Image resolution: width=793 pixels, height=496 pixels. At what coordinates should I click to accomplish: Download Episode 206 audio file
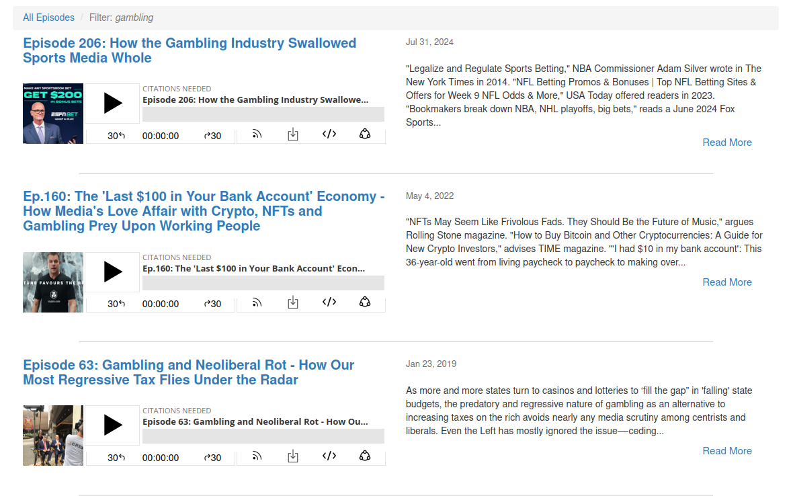click(293, 134)
